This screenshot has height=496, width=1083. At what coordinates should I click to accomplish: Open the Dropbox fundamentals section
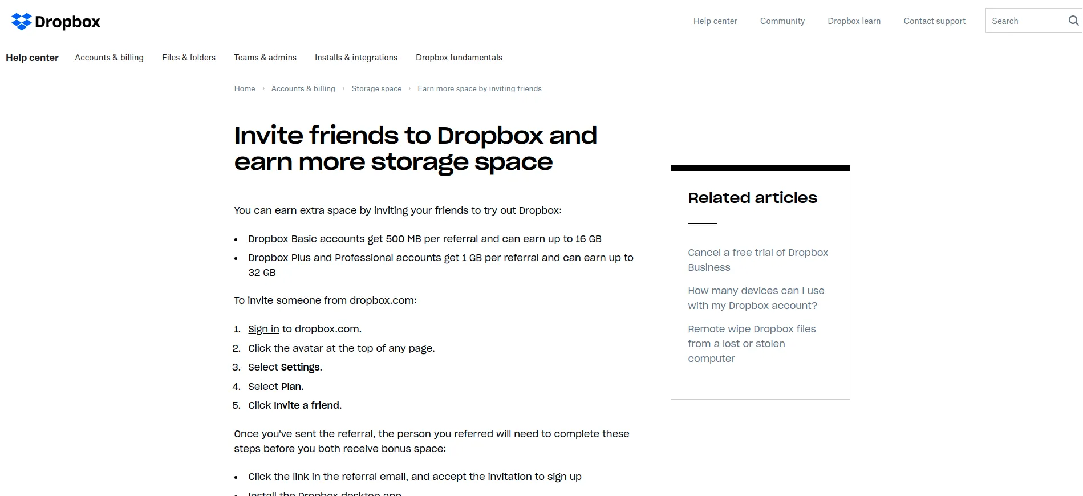(459, 58)
